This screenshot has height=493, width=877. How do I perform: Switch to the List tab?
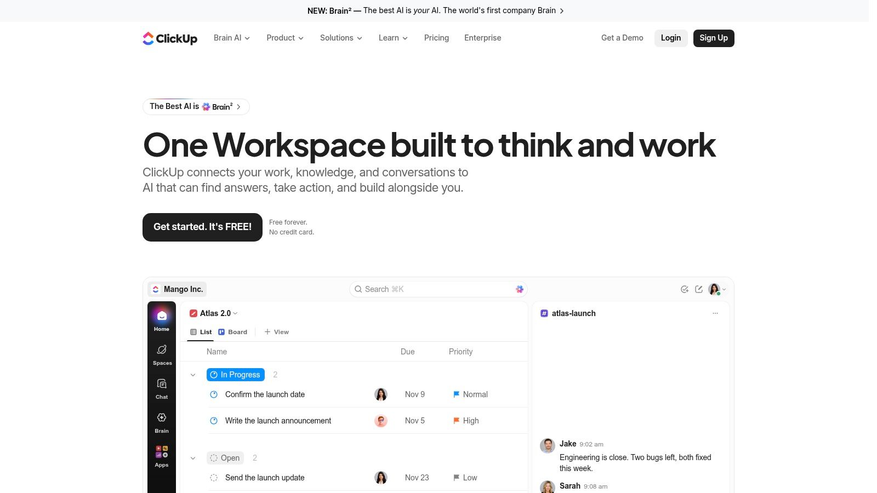click(201, 332)
